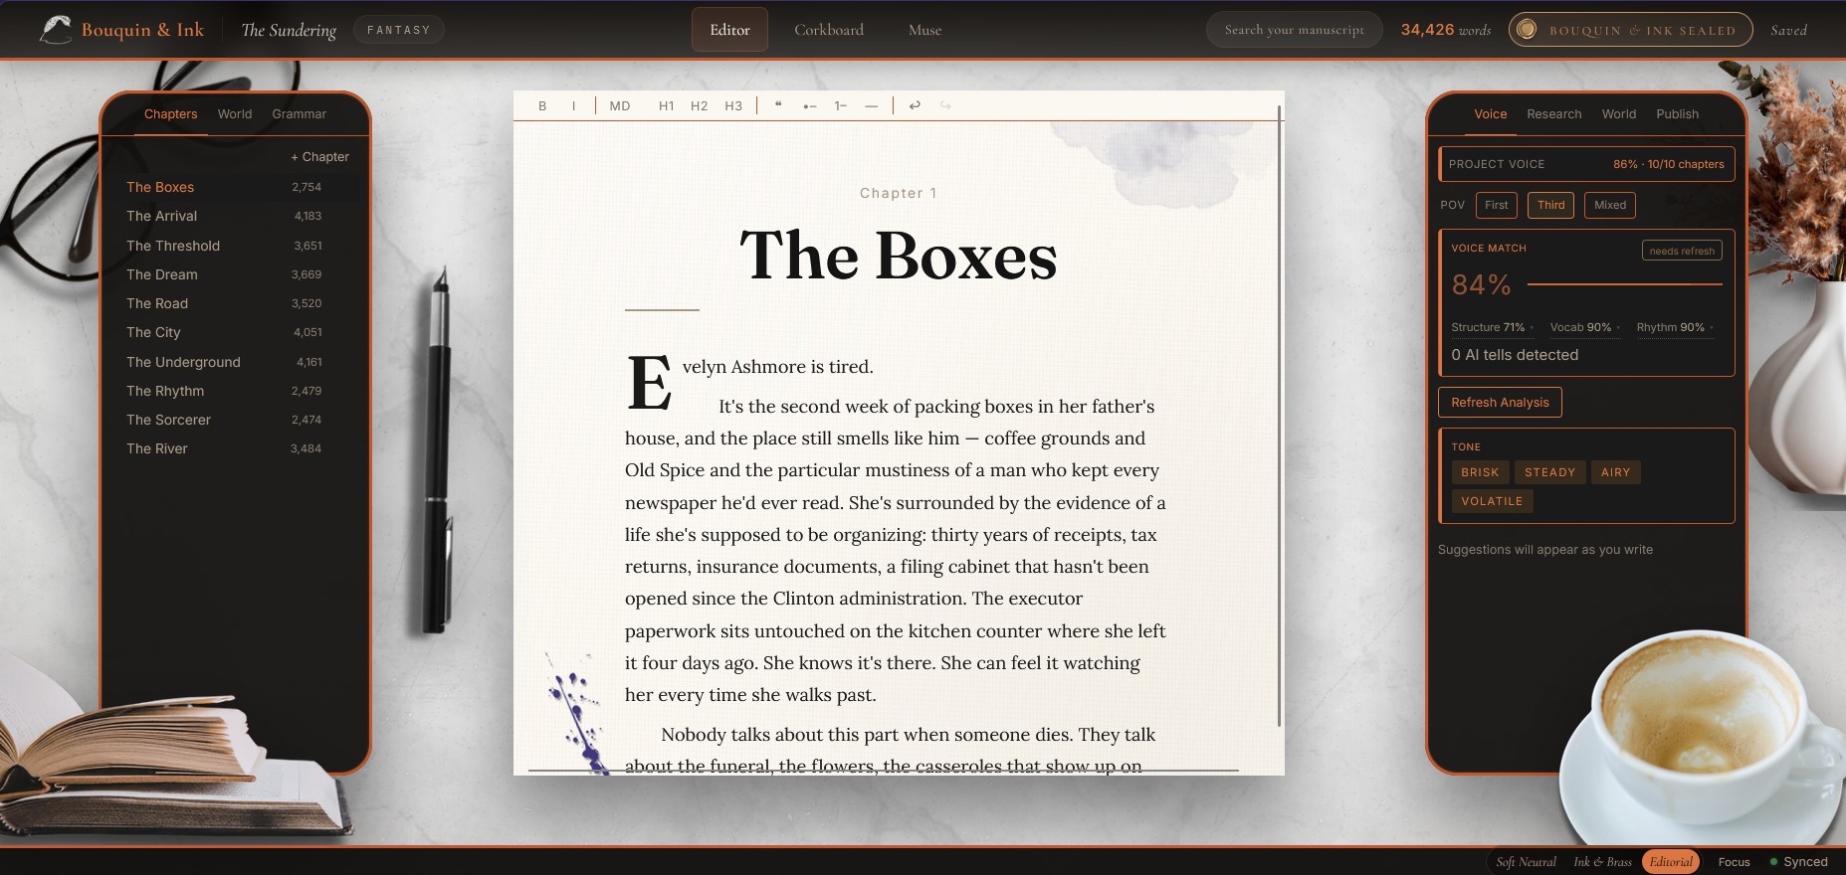Image resolution: width=1846 pixels, height=875 pixels.
Task: Set POV to First
Action: [1496, 205]
